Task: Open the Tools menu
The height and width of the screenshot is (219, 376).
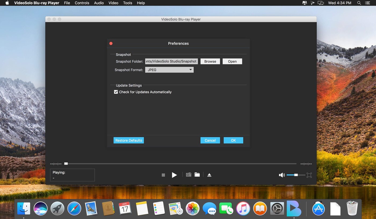Action: [128, 3]
